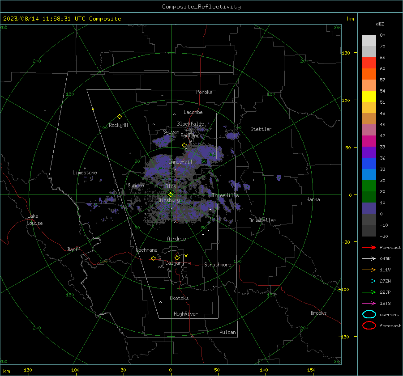The height and width of the screenshot is (376, 403).
Task: Click the ThreeHills map label
Action: coord(225,195)
